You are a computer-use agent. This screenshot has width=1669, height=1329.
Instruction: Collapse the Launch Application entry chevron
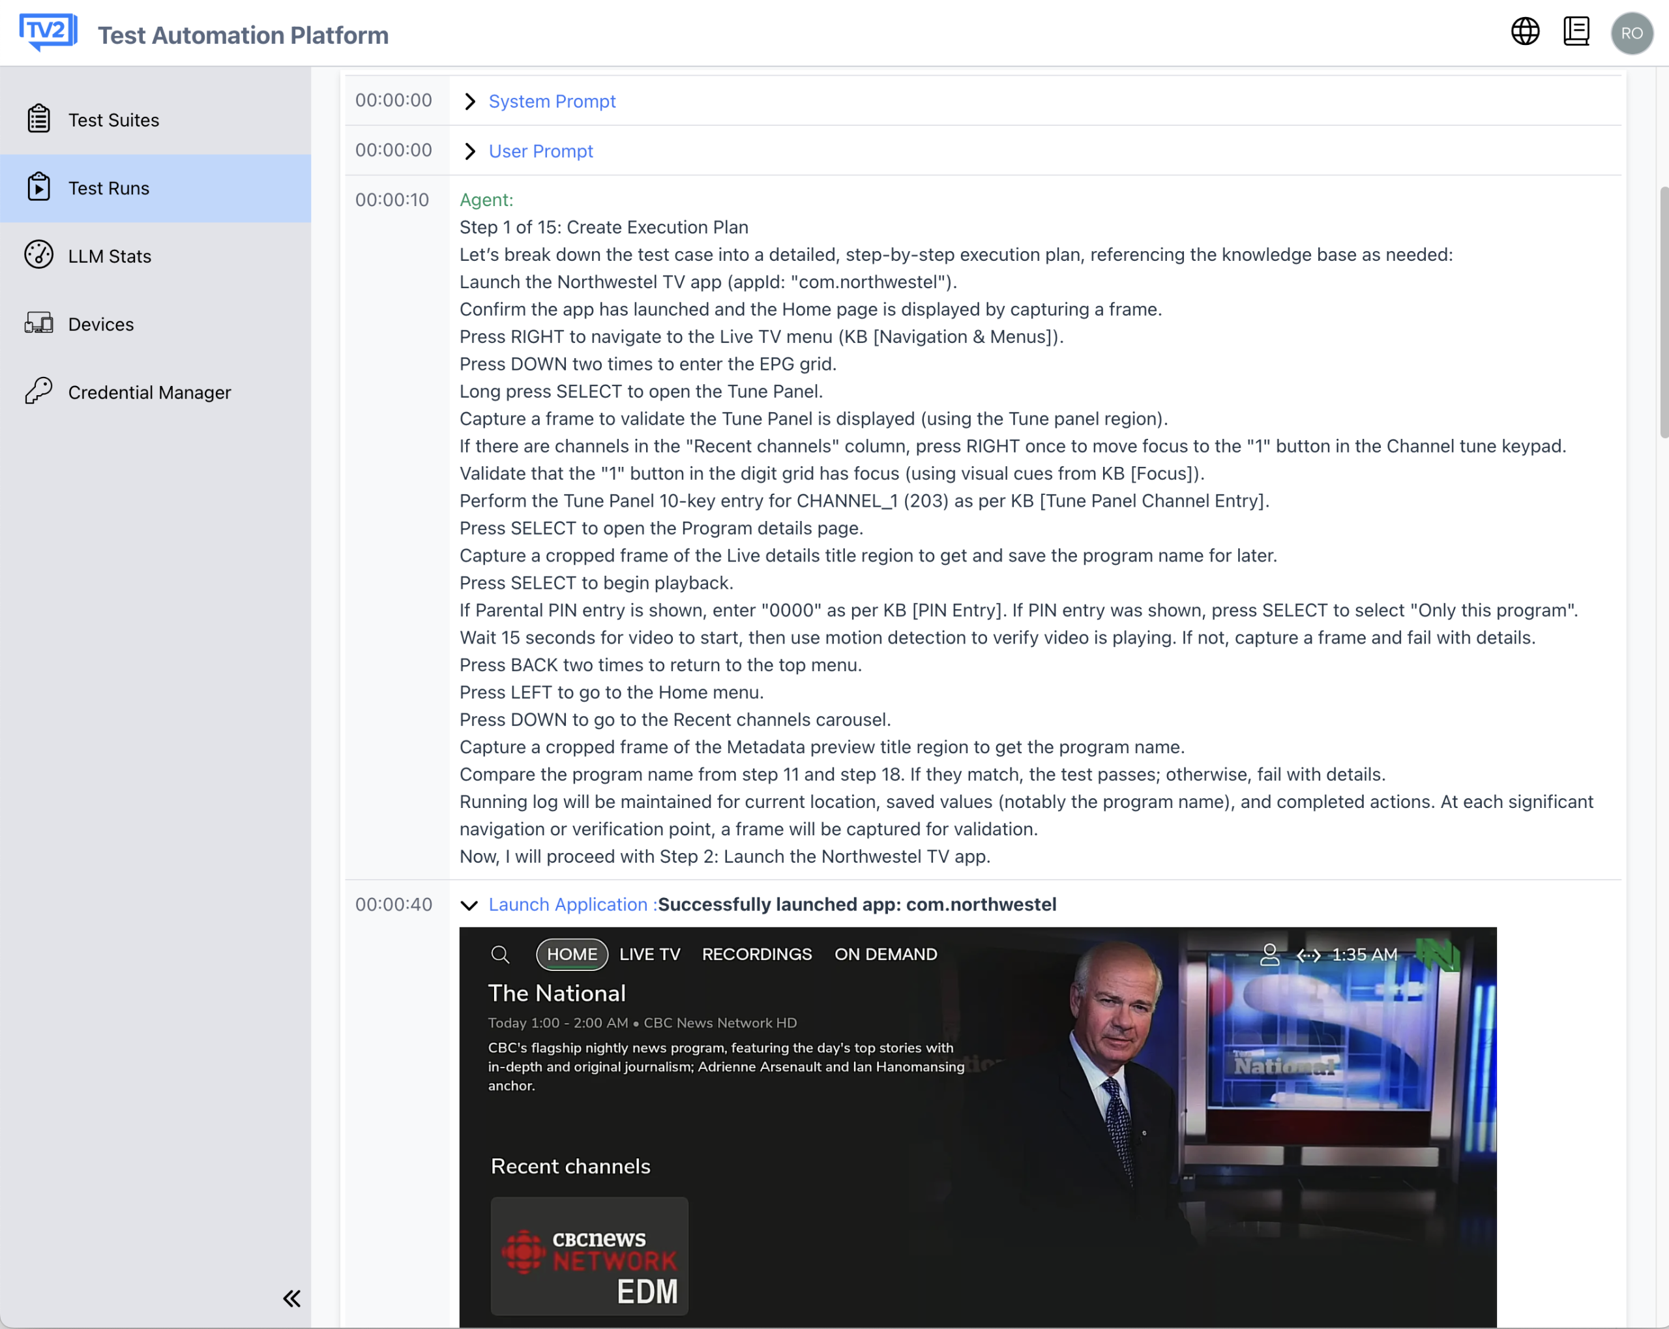click(x=469, y=904)
